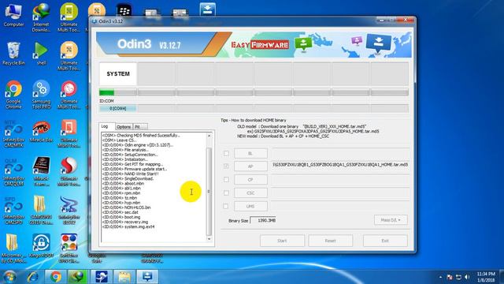Select log line 'recovery.img'
The image size is (504, 284).
(125, 222)
